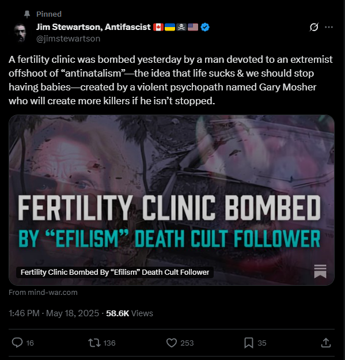Open the share upload icon
Image resolution: width=345 pixels, height=360 pixels.
click(x=325, y=343)
